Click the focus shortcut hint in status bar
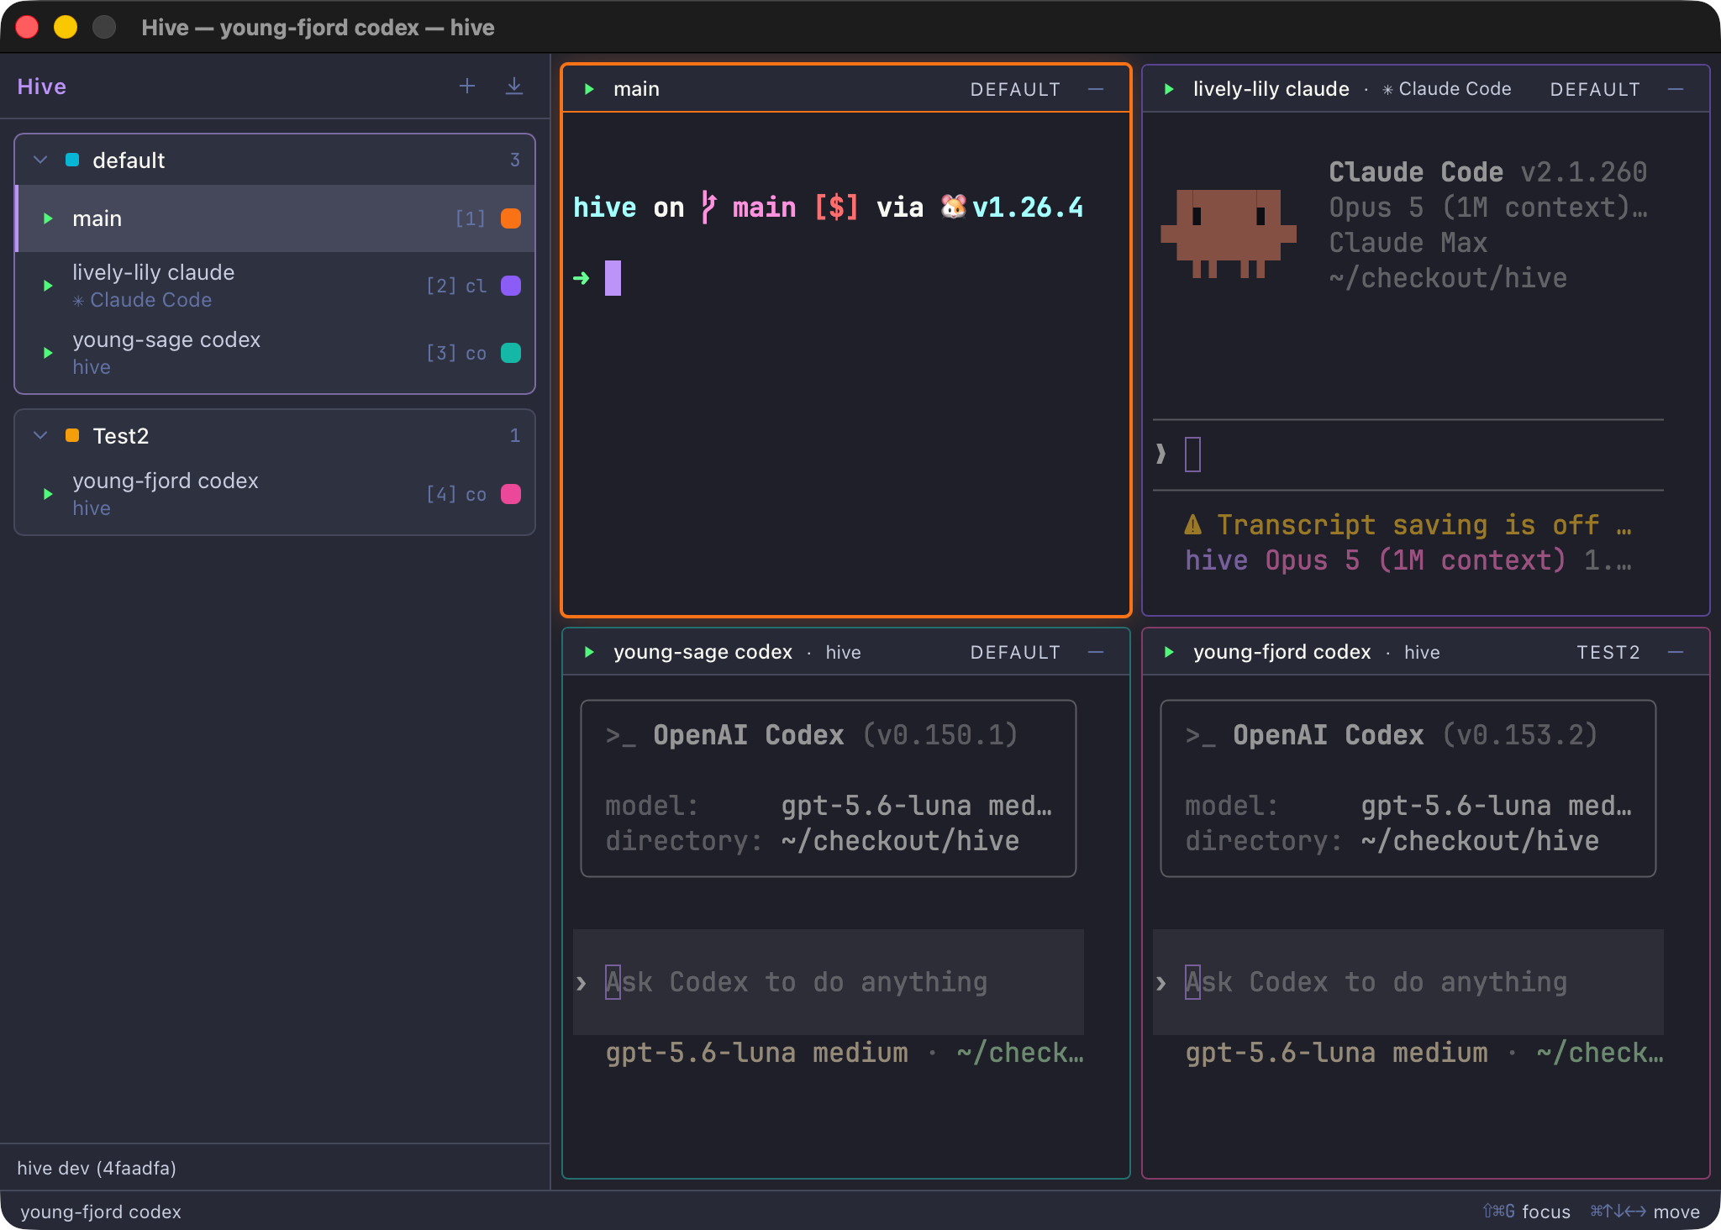Image resolution: width=1721 pixels, height=1230 pixels. [x=1526, y=1212]
